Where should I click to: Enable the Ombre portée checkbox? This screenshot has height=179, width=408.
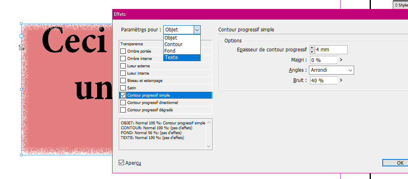pyautogui.click(x=123, y=51)
